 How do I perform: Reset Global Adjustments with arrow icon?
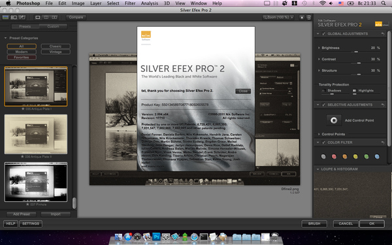tap(383, 34)
